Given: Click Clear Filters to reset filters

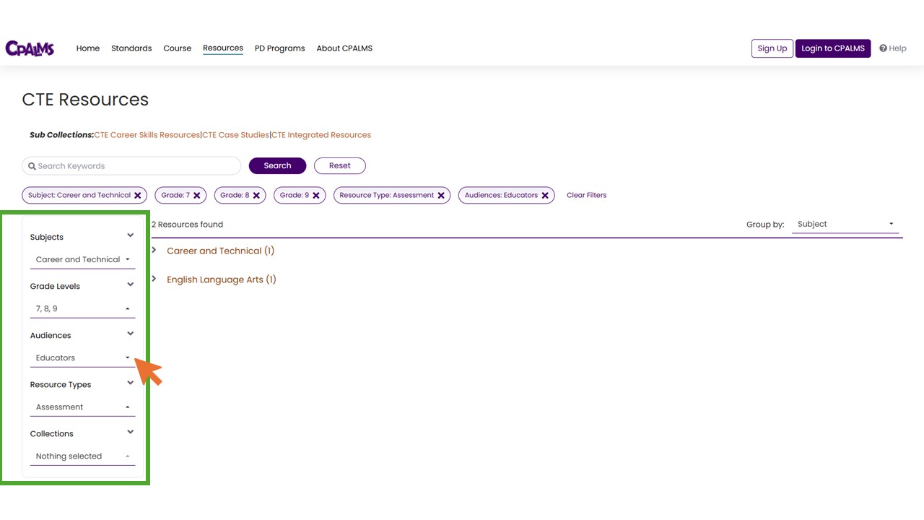Looking at the screenshot, I should pos(586,195).
